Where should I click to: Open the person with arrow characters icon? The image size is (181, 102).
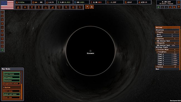point(80,7)
